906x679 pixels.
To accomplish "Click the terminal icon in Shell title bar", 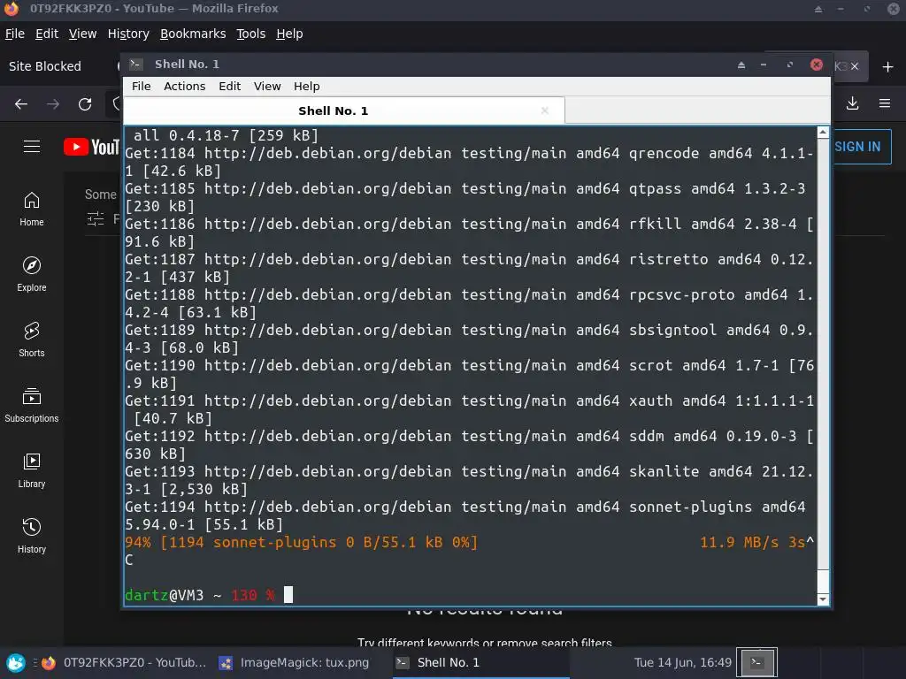I will coord(135,64).
